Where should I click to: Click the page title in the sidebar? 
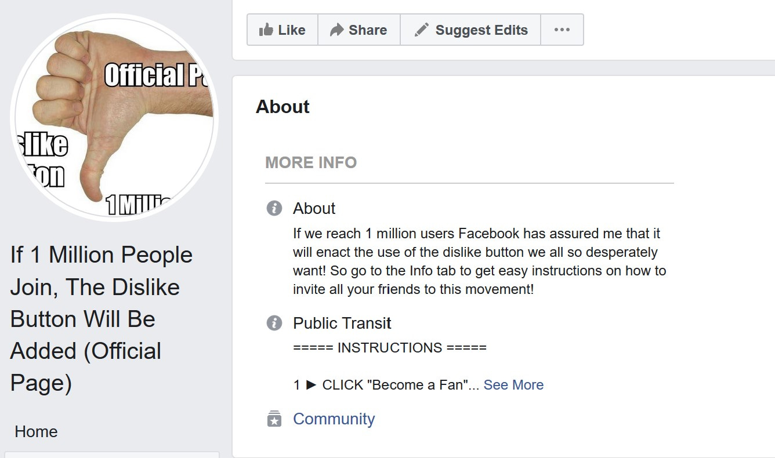[x=102, y=319]
